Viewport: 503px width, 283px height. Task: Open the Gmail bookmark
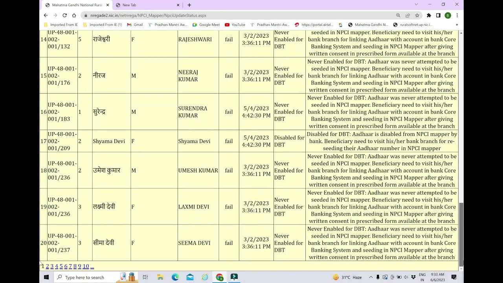coord(135,25)
